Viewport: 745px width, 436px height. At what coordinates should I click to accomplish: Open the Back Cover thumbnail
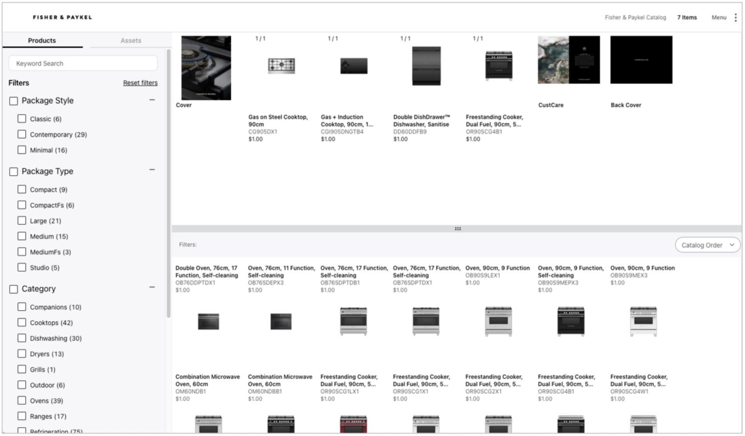coord(641,60)
